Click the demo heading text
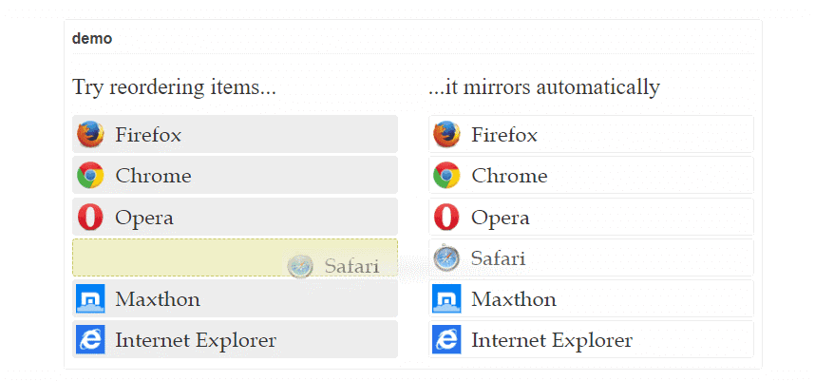815x381 pixels. (x=92, y=38)
